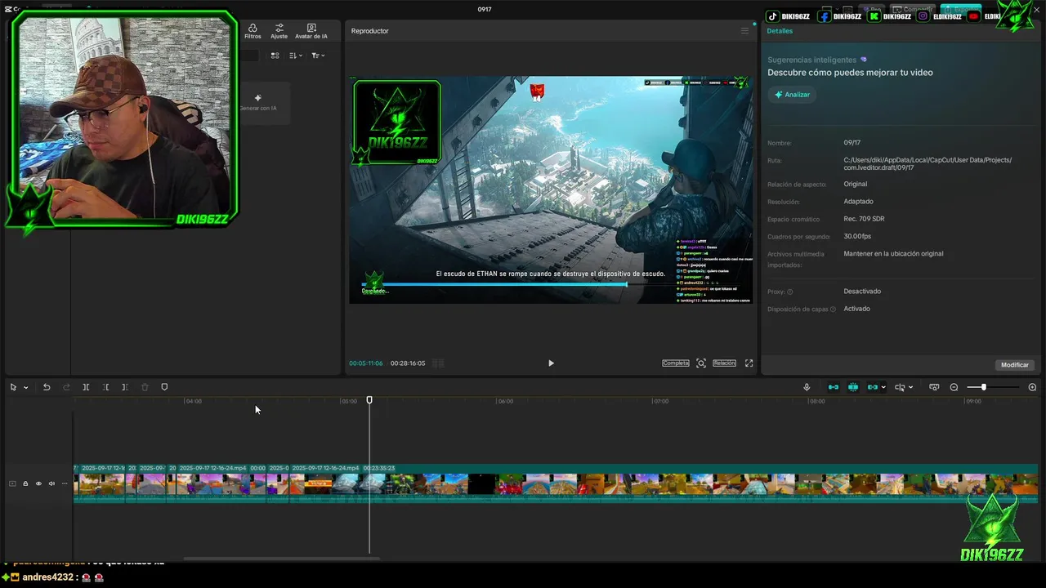1046x588 pixels.
Task: Split the clip at playhead
Action: coord(86,387)
